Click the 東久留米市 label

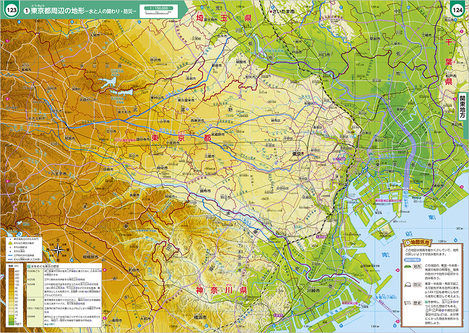click(186, 100)
